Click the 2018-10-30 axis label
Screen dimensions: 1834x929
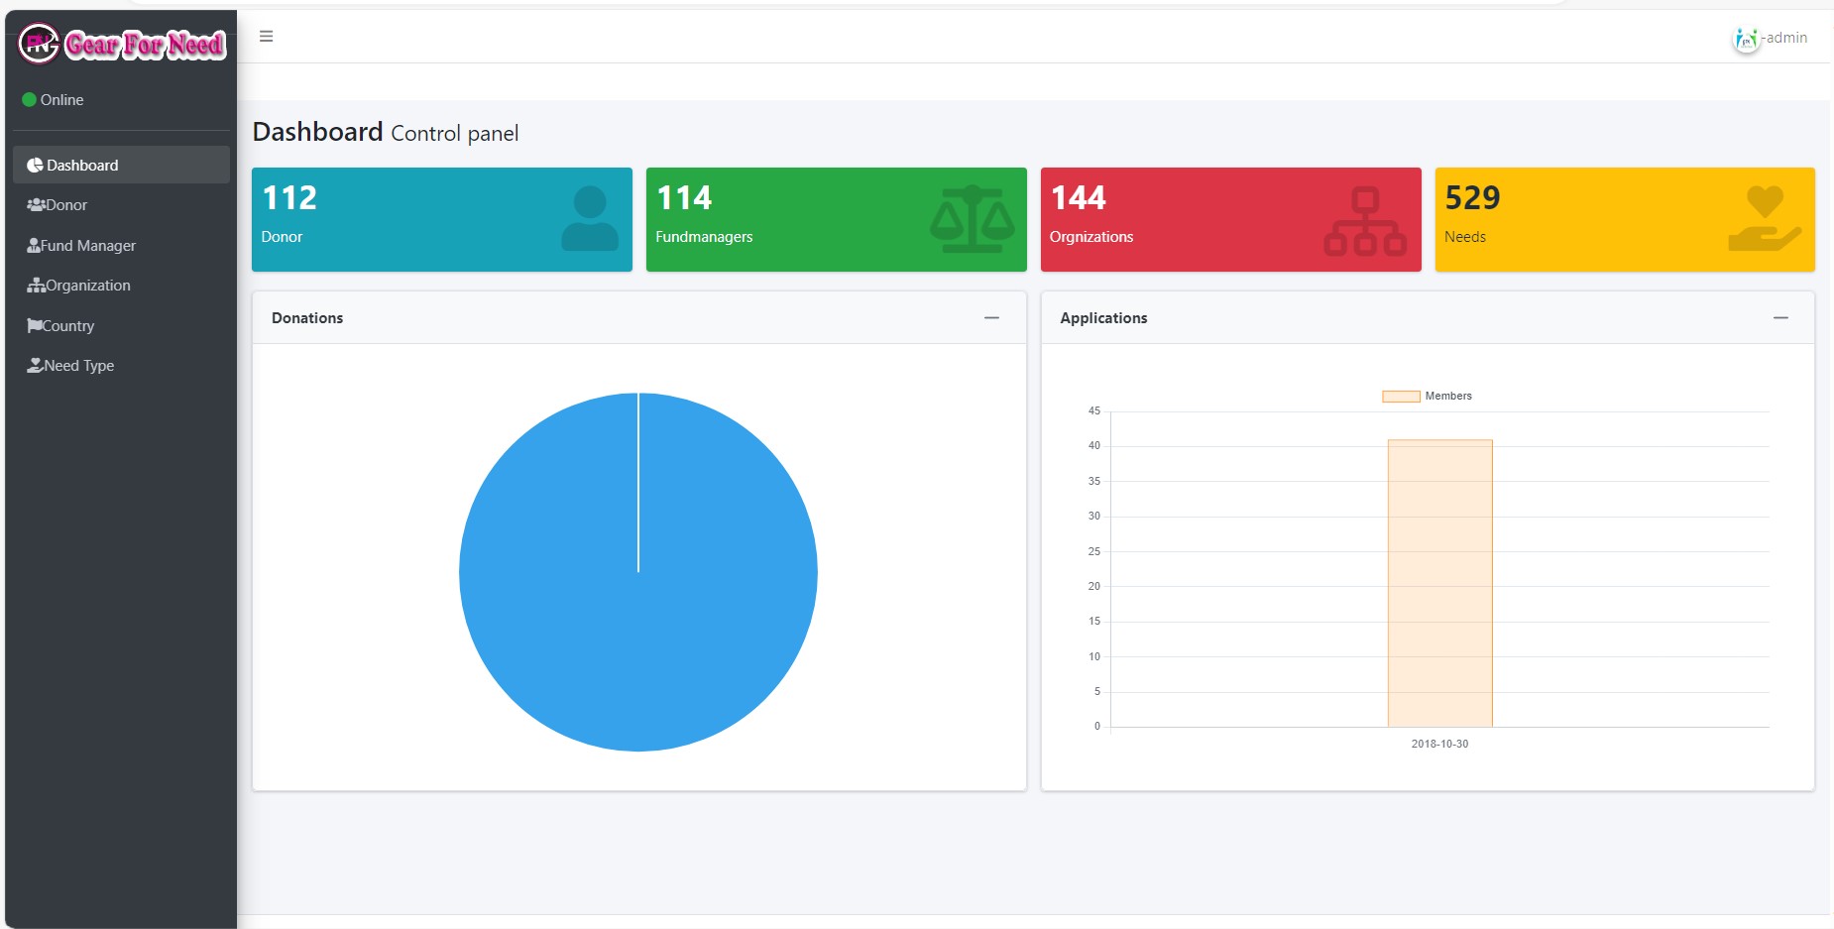pyautogui.click(x=1439, y=744)
